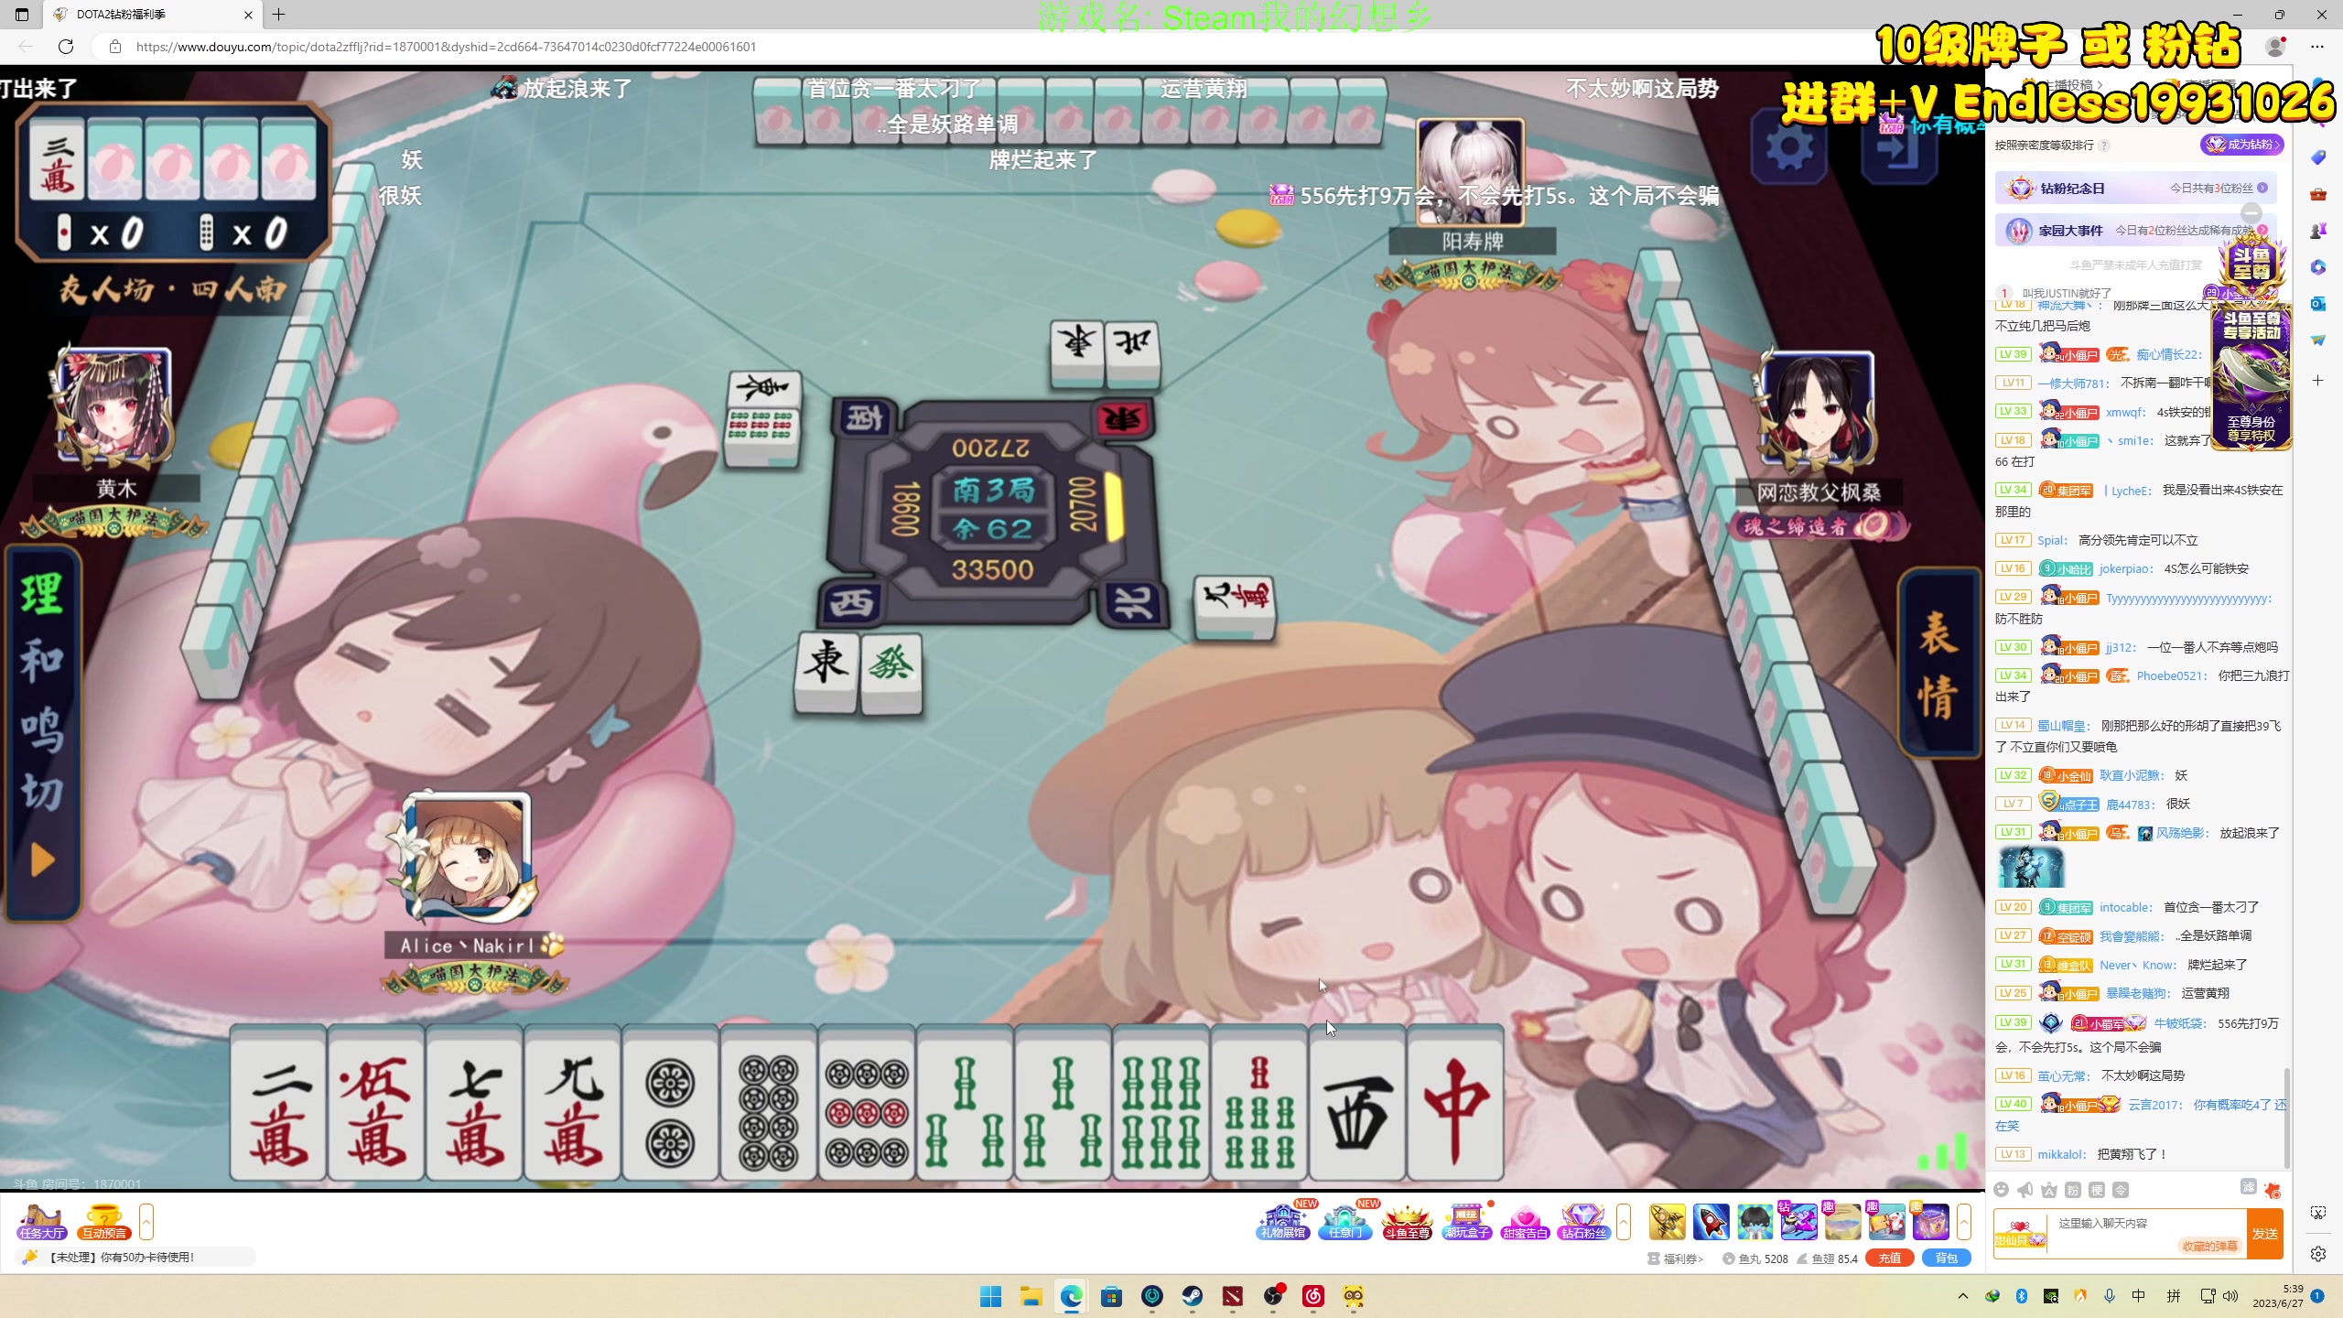
Task: Open the emoji picker in chat
Action: point(2002,1190)
